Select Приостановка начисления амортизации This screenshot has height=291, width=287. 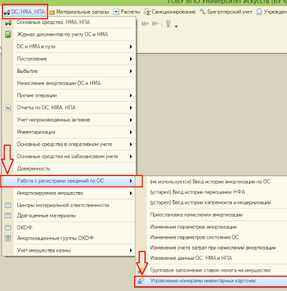coord(196,215)
